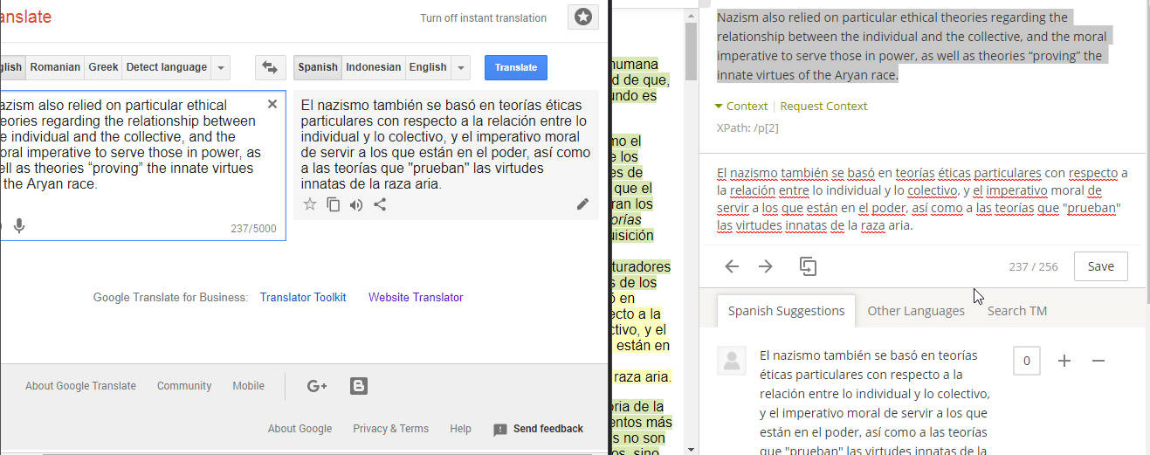
Task: Open the Website Translator link
Action: coord(416,298)
